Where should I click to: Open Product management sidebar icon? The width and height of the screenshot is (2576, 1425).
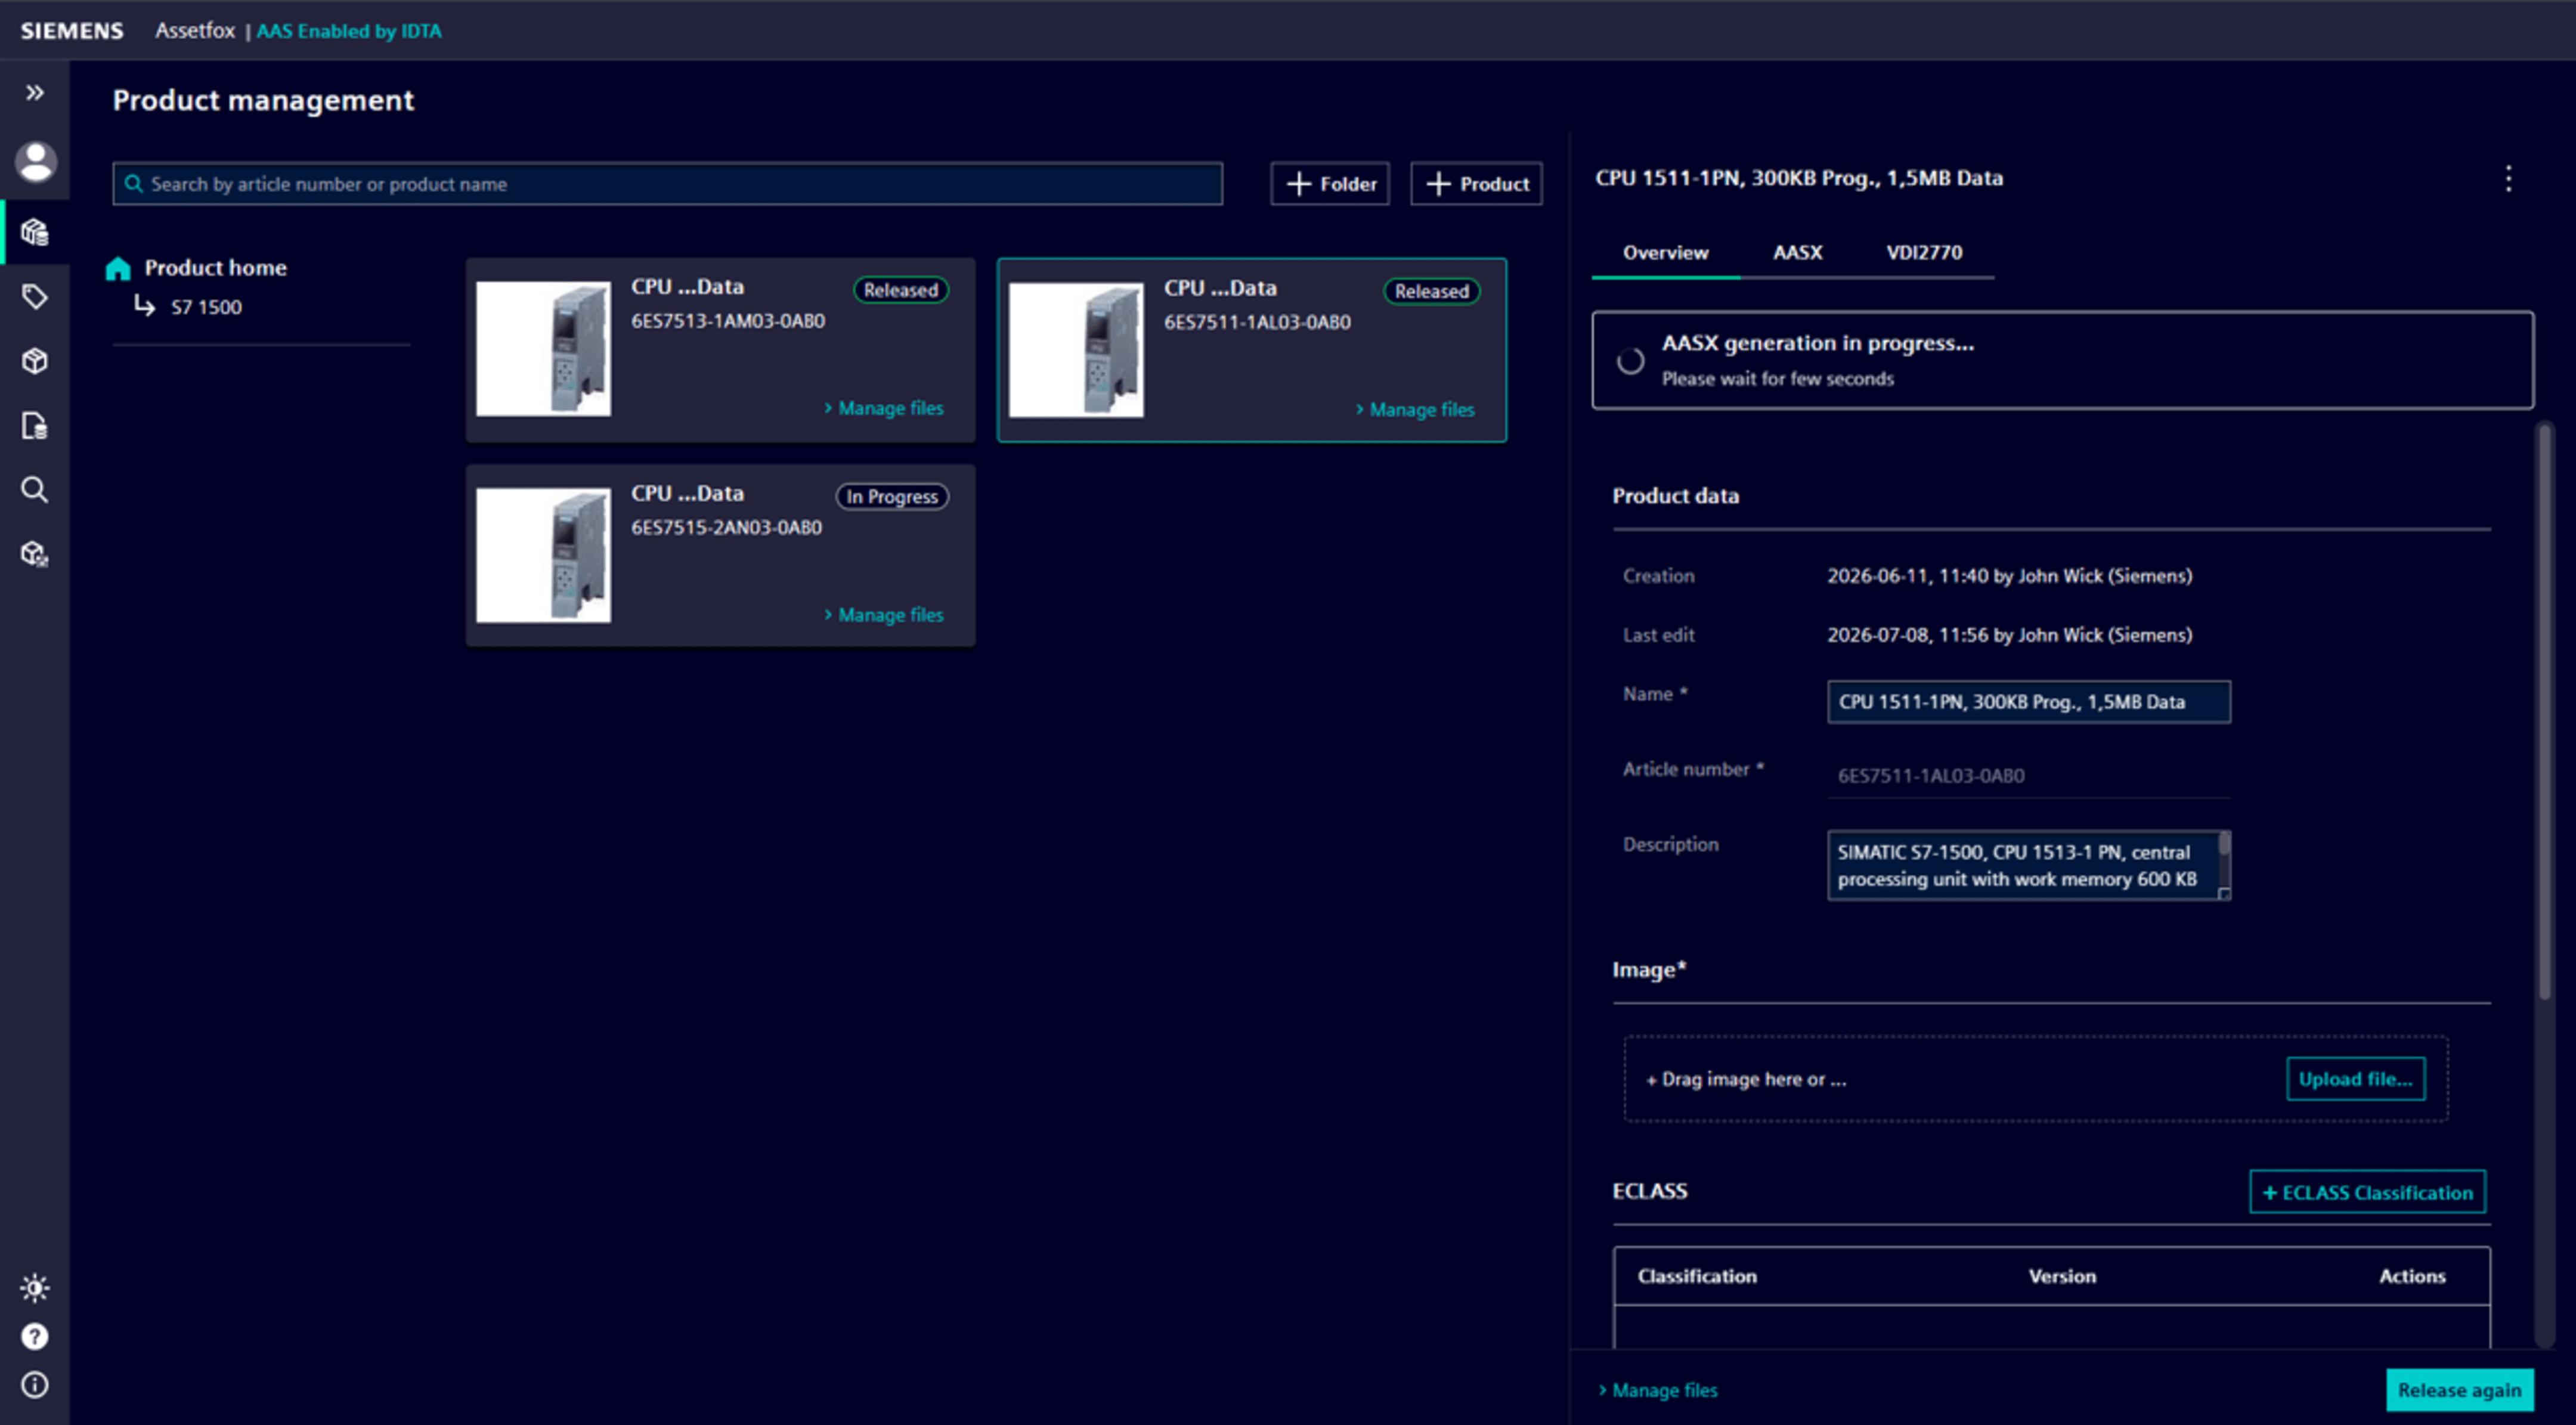(35, 232)
